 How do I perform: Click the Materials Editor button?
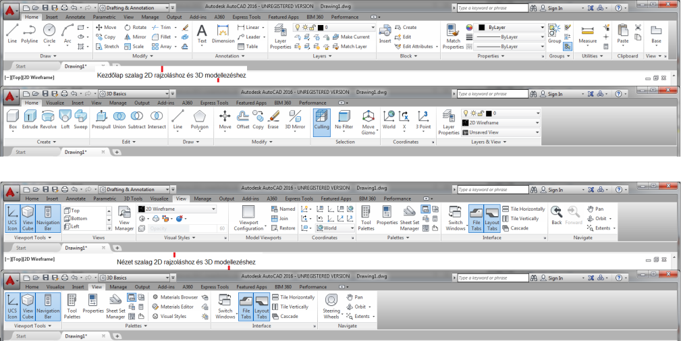point(173,307)
